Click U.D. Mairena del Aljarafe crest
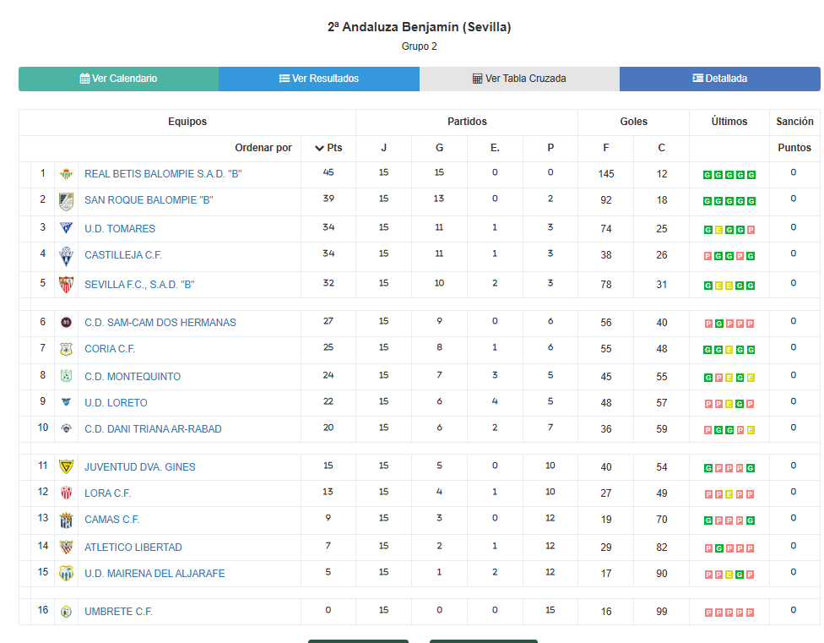 click(66, 573)
